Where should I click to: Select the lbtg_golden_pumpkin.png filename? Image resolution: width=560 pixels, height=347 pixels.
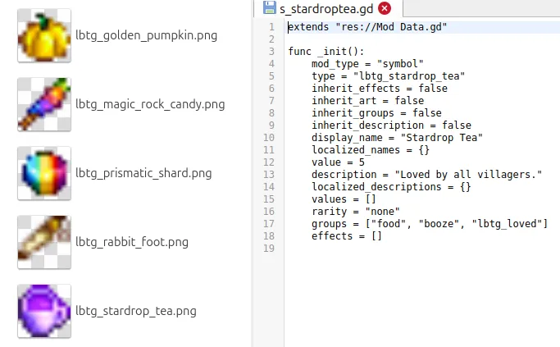click(147, 35)
